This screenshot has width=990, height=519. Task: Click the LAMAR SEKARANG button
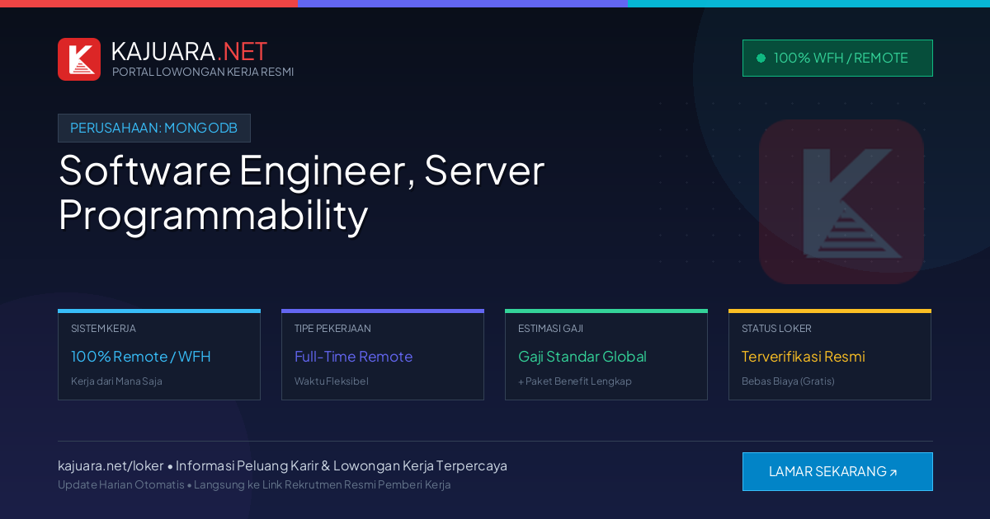point(837,471)
